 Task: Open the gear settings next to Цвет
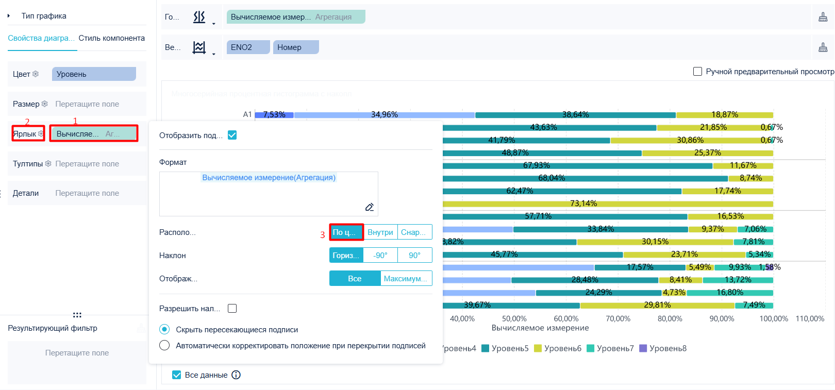[x=36, y=74]
